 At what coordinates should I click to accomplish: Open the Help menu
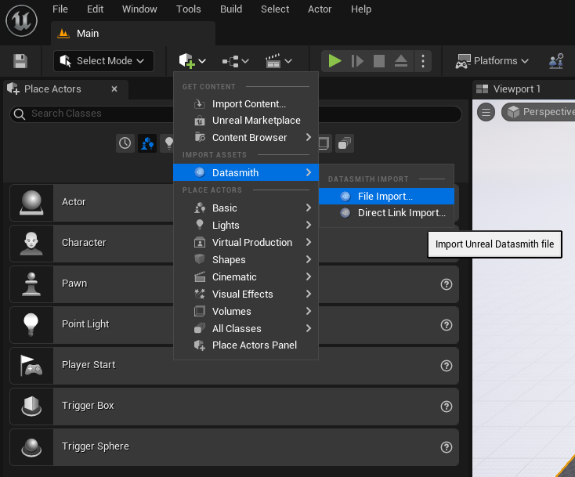361,9
